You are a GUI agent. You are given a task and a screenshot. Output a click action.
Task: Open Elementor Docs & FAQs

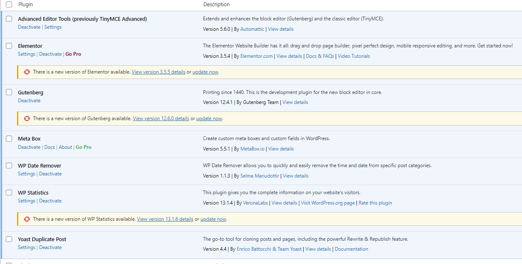[320, 56]
